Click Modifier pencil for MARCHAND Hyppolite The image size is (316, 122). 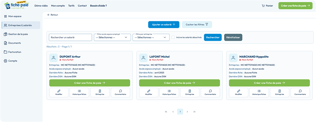[239, 92]
